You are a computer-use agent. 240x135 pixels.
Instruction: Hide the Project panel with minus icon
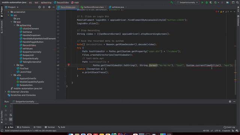(54, 7)
